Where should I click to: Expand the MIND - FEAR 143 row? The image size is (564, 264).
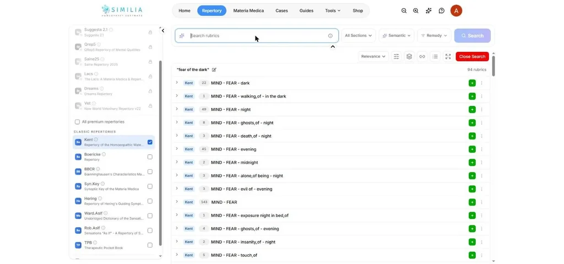(x=177, y=202)
